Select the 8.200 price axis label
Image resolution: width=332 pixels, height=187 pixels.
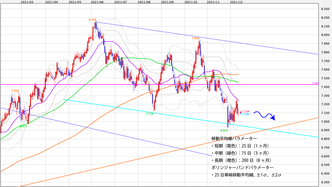tap(325, 18)
